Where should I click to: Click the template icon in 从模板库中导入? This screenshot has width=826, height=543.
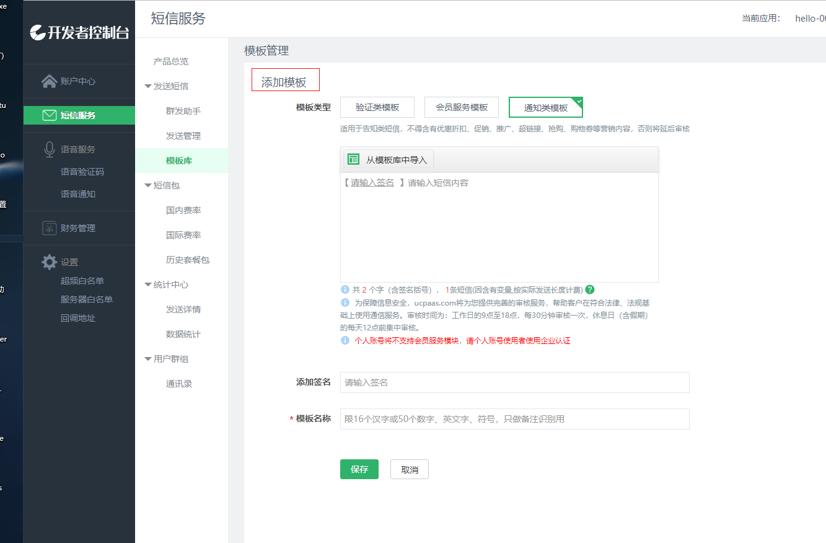click(x=353, y=159)
